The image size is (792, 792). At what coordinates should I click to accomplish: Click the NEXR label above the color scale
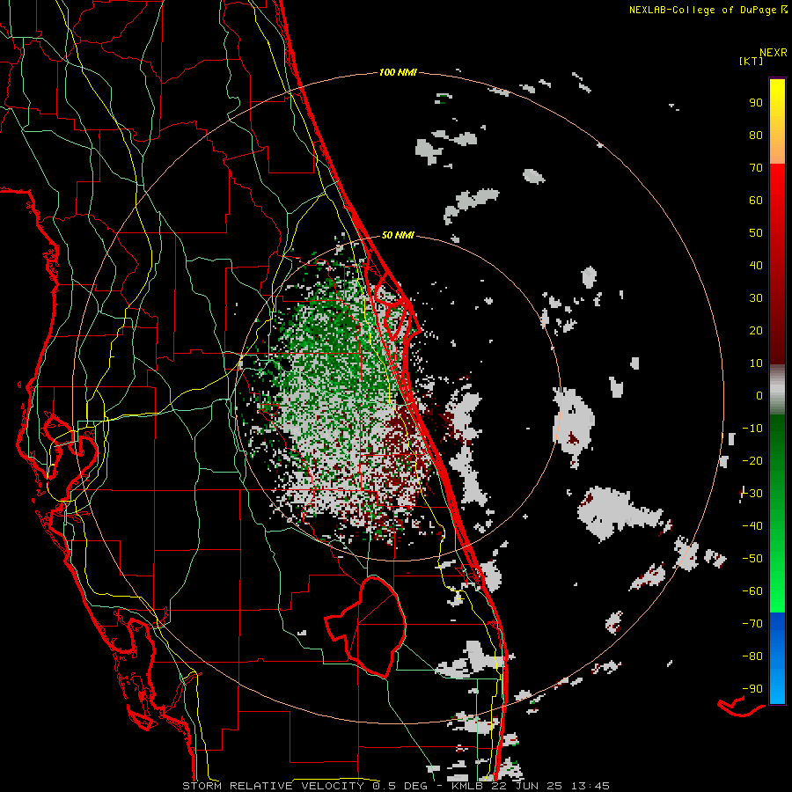tap(774, 53)
